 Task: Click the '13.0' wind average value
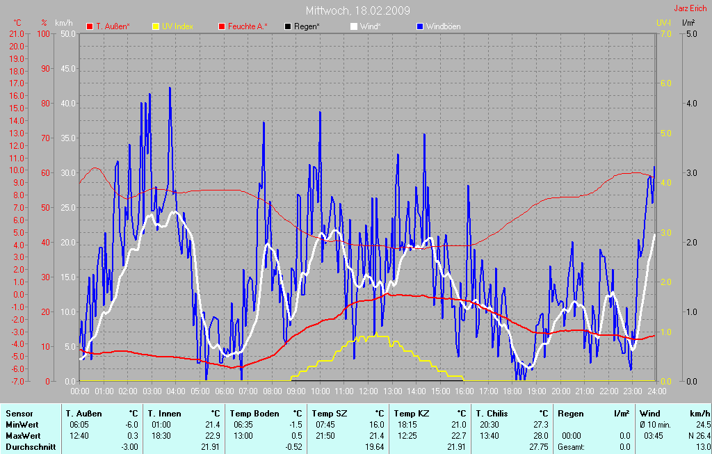[703, 447]
